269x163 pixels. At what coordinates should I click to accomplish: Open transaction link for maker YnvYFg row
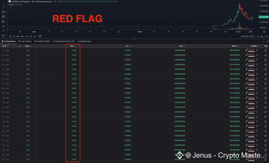(x=265, y=60)
